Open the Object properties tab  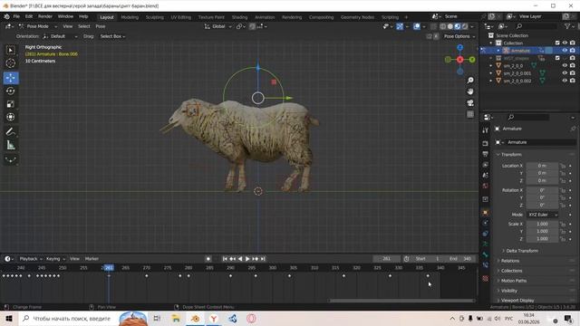coord(486,213)
